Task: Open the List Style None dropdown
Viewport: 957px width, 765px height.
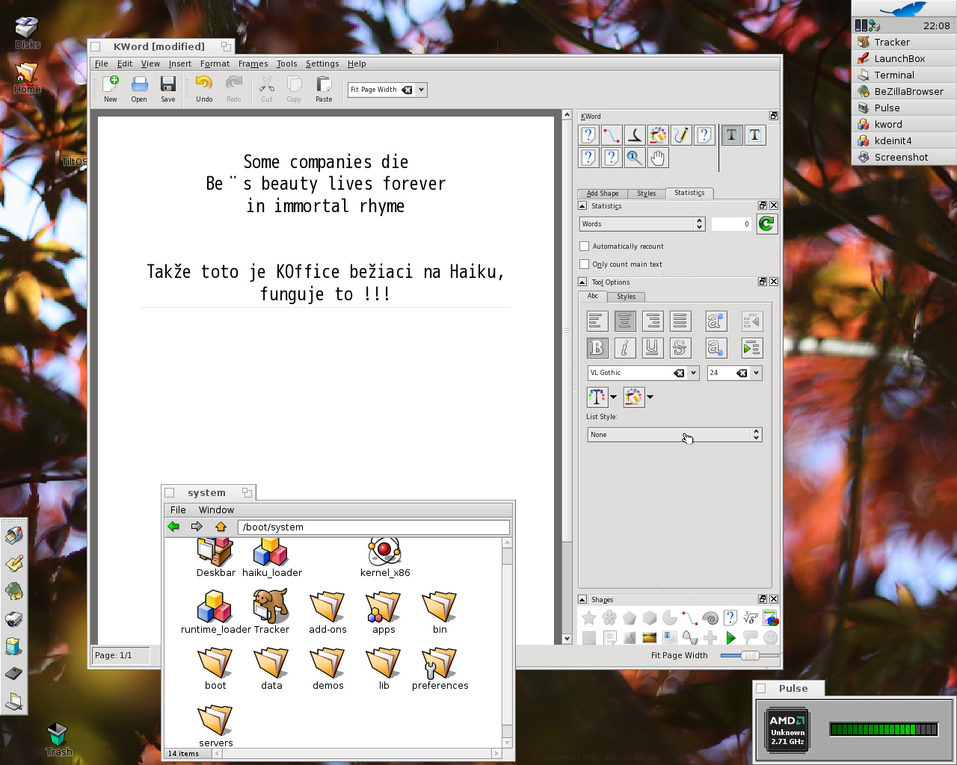Action: (674, 435)
